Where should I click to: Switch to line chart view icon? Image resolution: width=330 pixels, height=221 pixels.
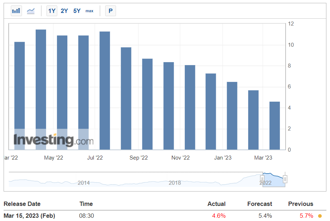pos(31,11)
